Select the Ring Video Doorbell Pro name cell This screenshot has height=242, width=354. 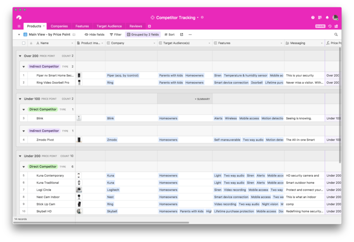53,82
